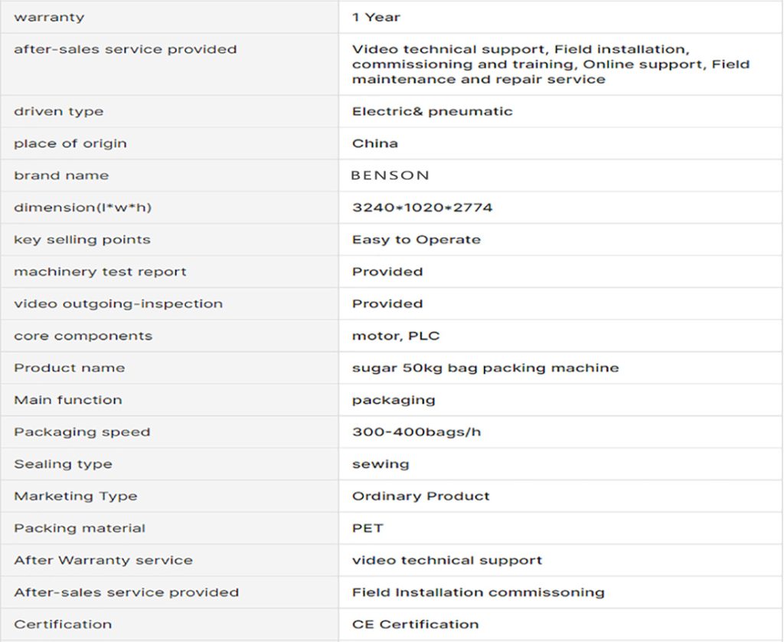Click the "Easy to Operate" value
The height and width of the screenshot is (642, 784).
coord(416,240)
